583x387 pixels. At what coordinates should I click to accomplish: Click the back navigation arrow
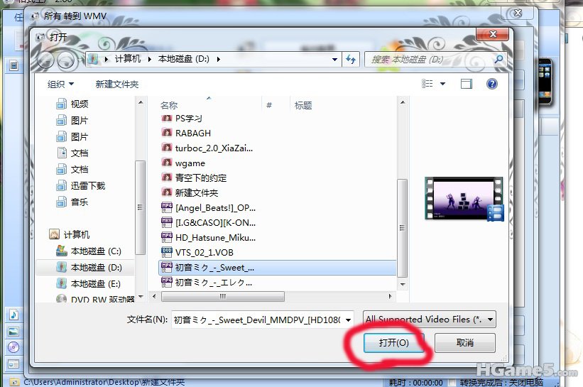click(x=45, y=60)
